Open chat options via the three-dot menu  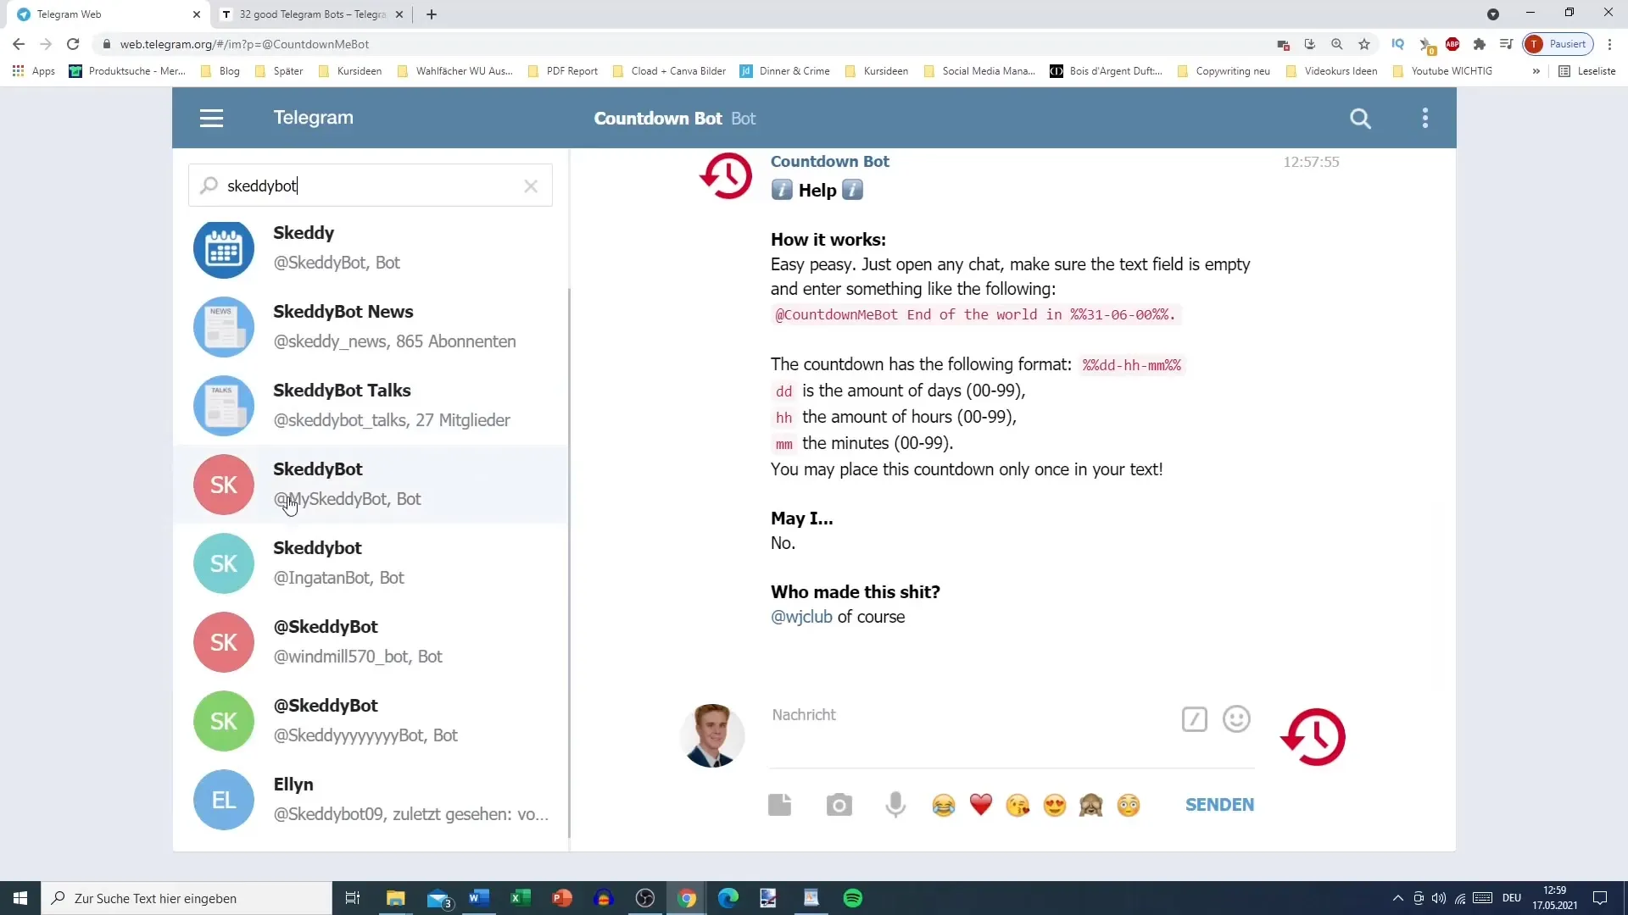1425,119
